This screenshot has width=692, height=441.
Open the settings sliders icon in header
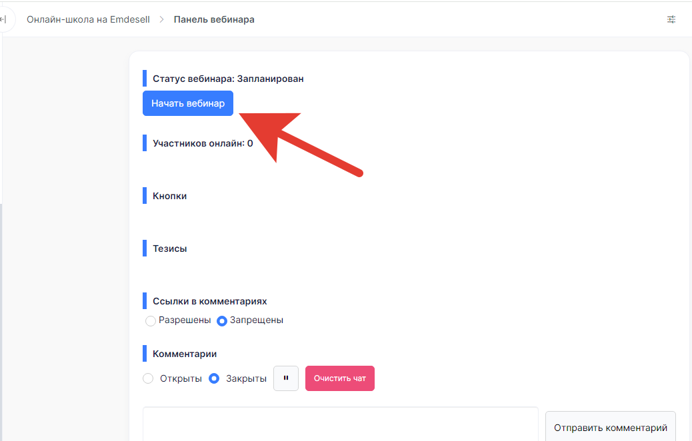tap(671, 19)
